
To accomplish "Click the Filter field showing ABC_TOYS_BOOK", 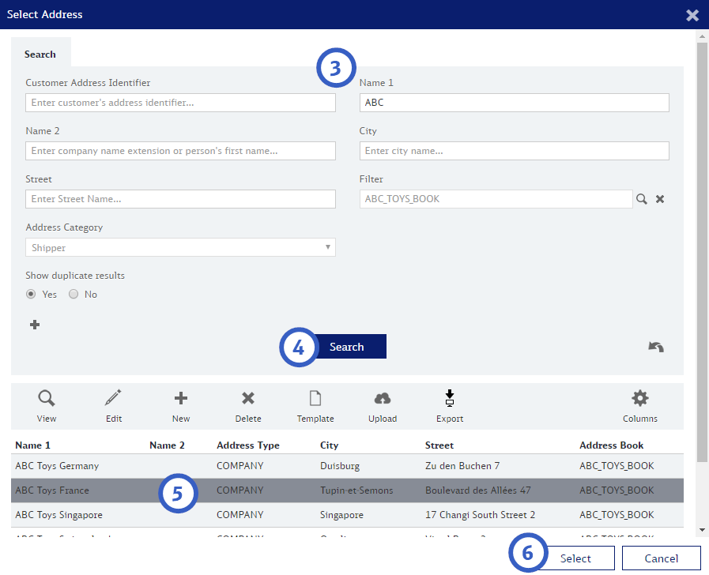I will (x=496, y=199).
